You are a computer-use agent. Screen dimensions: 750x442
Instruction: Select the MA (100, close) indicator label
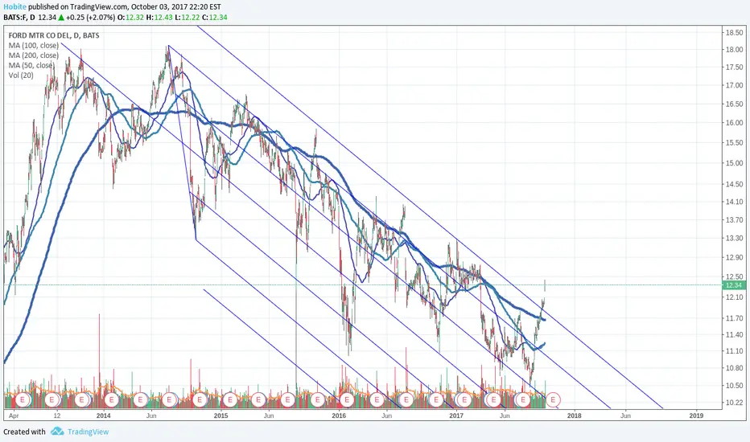pyautogui.click(x=34, y=45)
